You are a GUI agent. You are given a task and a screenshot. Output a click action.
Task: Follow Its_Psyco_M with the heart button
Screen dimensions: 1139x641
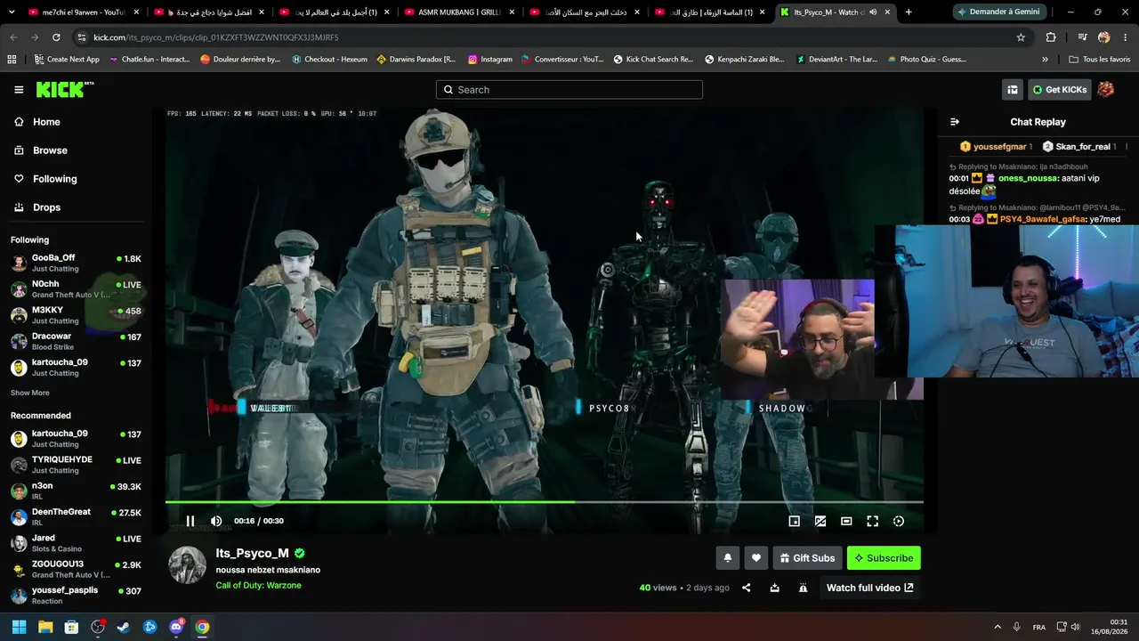pos(756,558)
